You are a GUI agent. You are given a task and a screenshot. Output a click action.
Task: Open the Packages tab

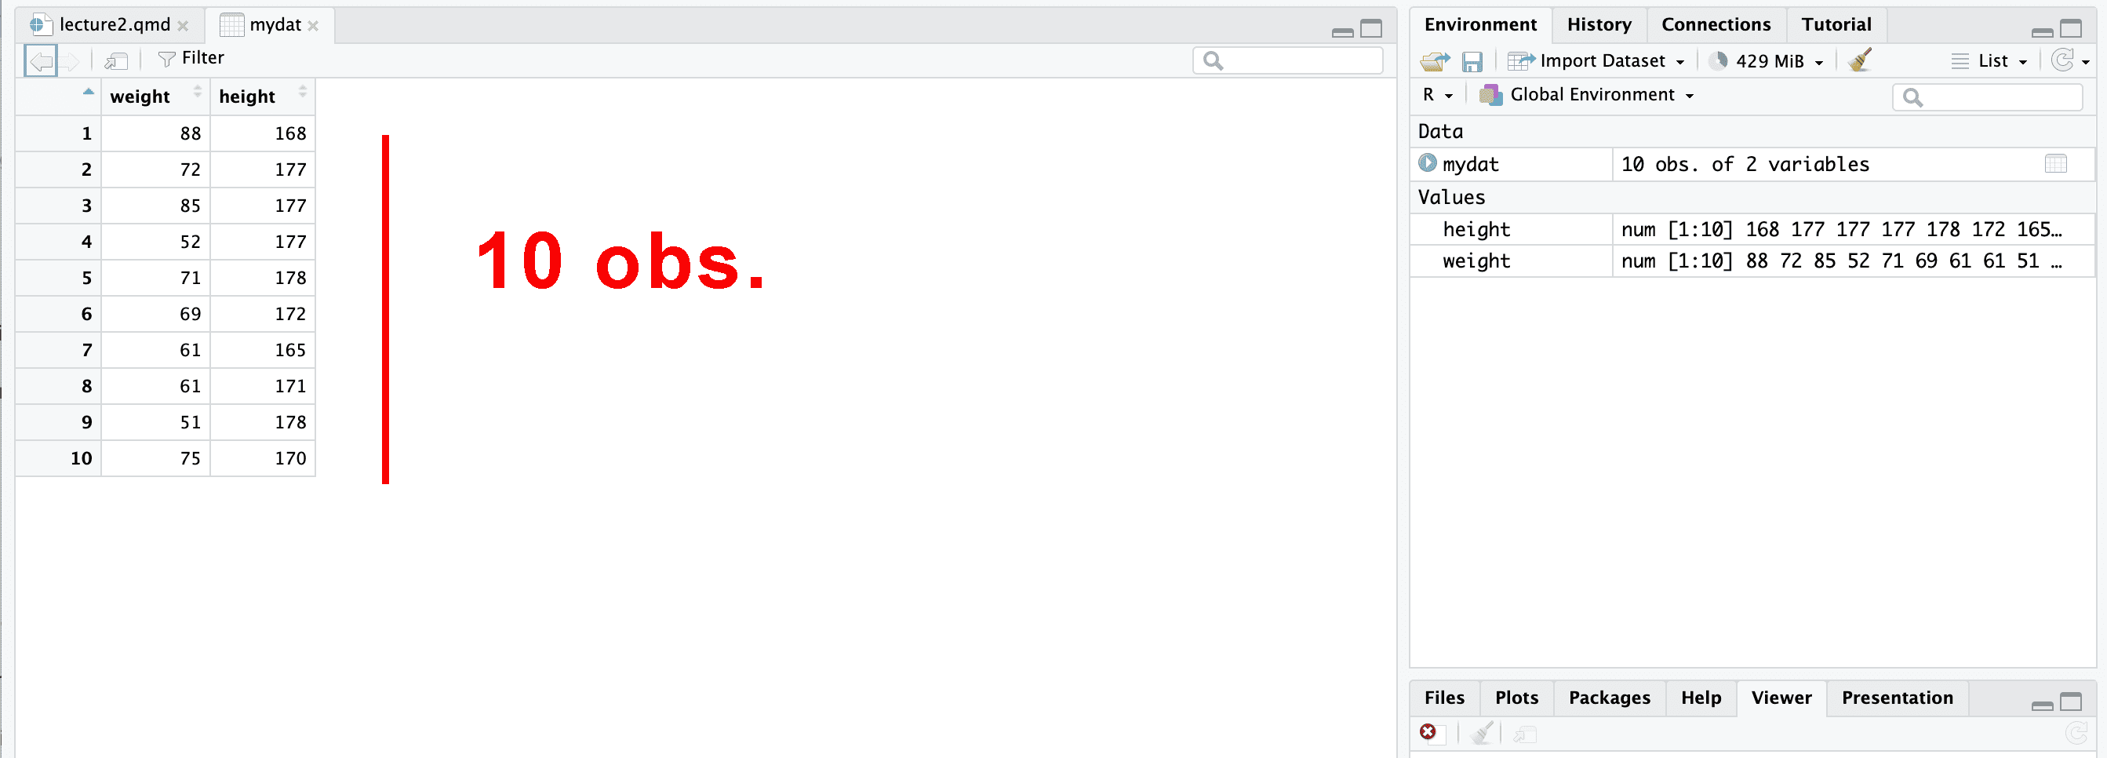[x=1608, y=698]
